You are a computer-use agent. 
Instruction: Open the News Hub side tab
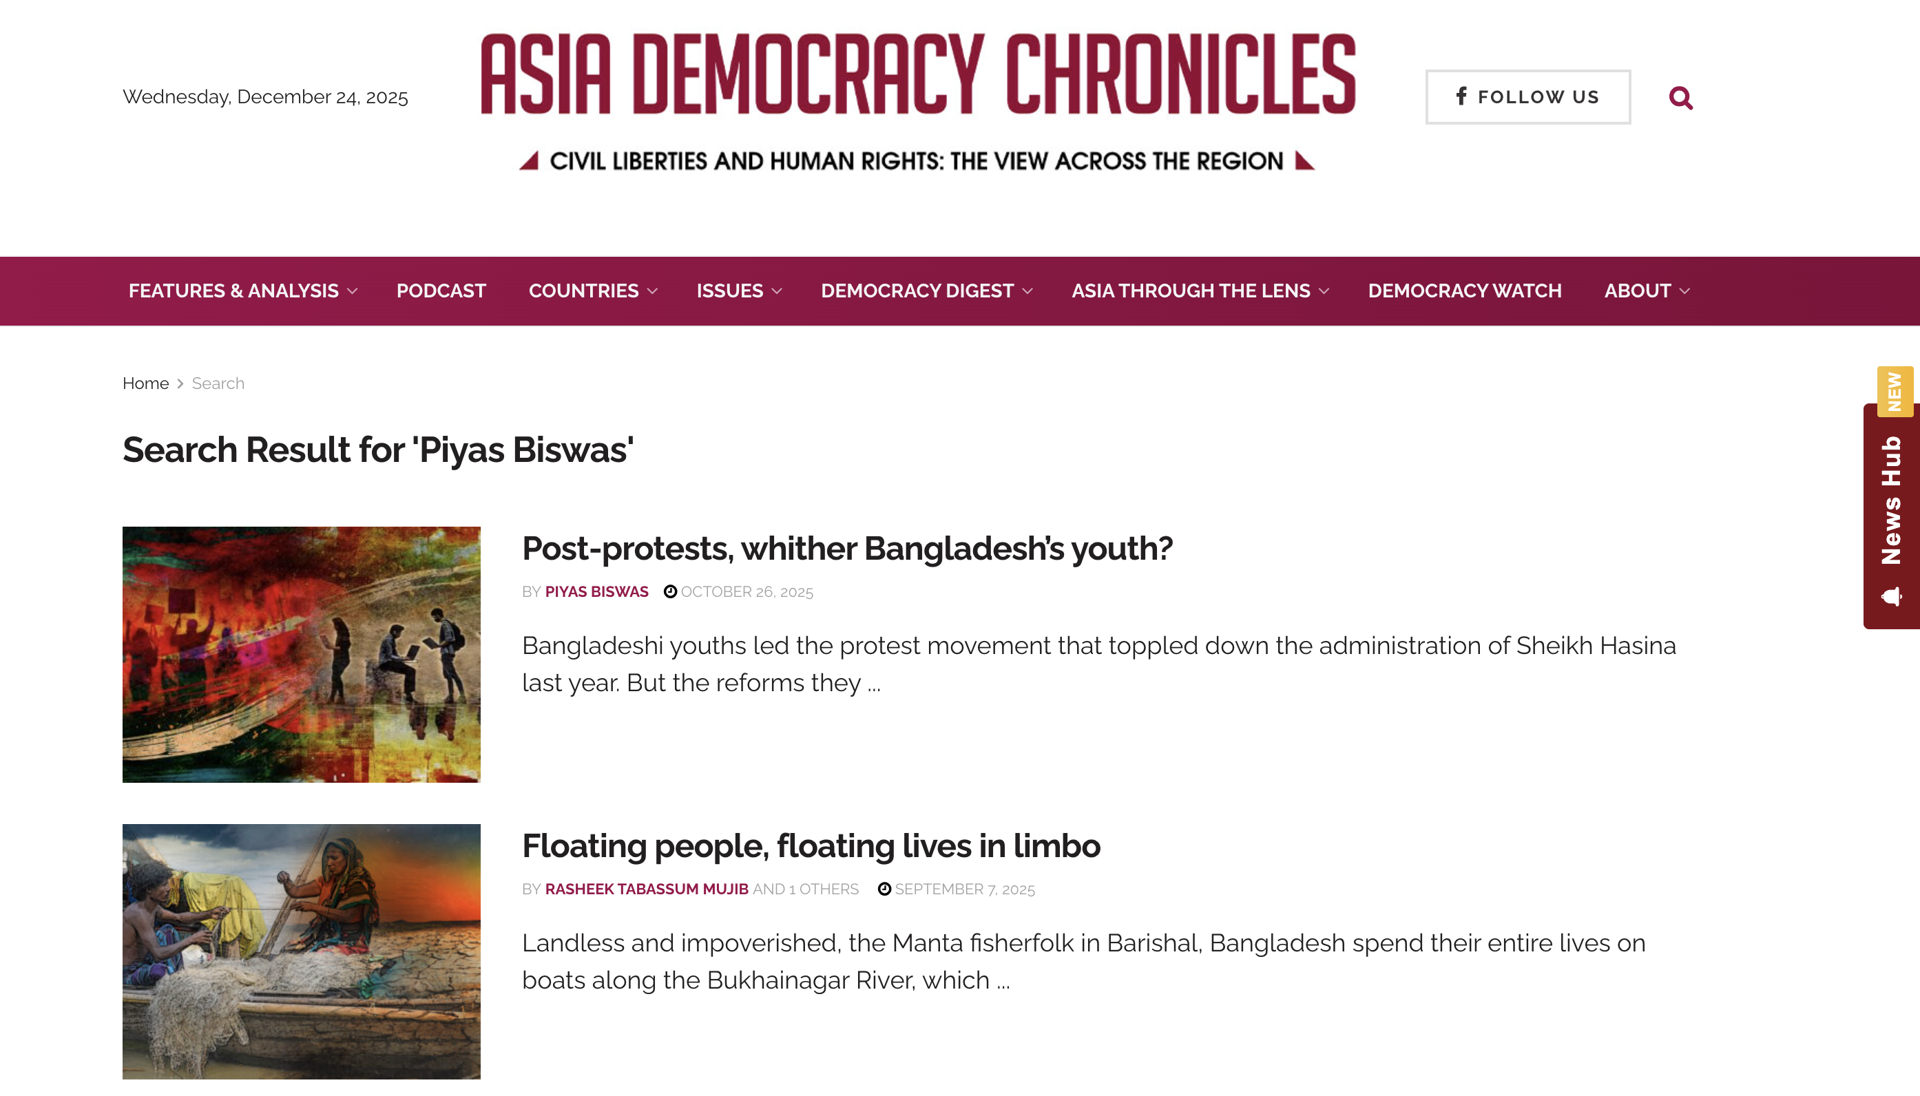point(1890,516)
